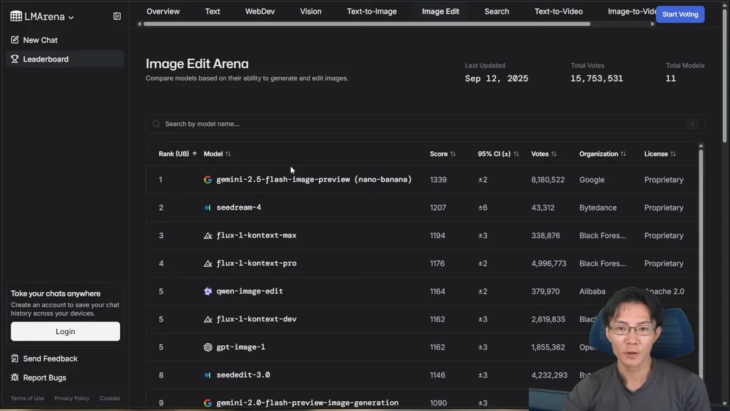This screenshot has height=411, width=730.
Task: Click model name flux-1-kontext-max
Action: tap(256, 236)
